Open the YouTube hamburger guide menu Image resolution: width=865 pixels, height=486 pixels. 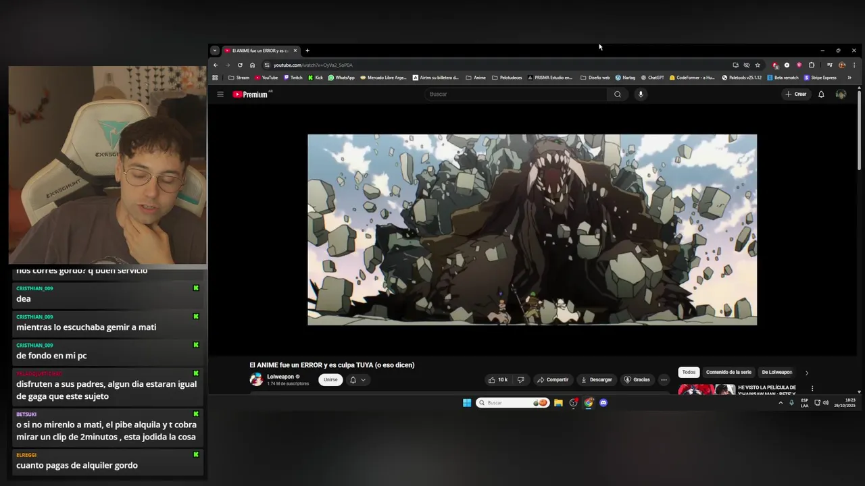coord(220,94)
